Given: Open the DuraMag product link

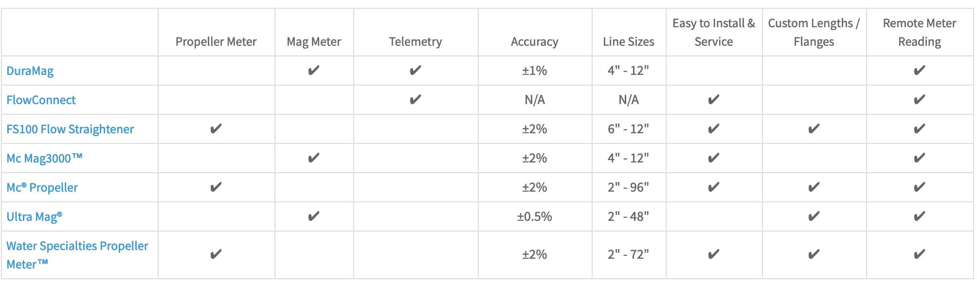Looking at the screenshot, I should [x=30, y=71].
